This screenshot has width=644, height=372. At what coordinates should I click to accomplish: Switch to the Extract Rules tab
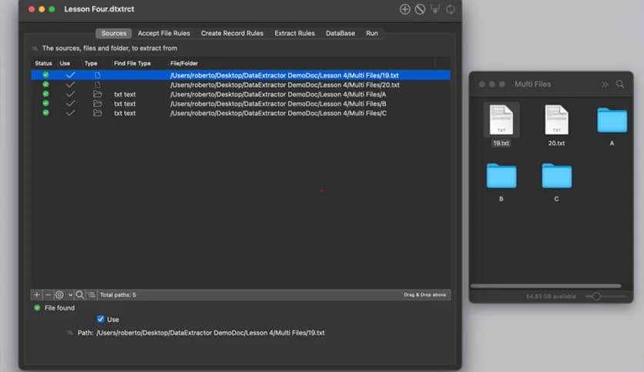294,33
